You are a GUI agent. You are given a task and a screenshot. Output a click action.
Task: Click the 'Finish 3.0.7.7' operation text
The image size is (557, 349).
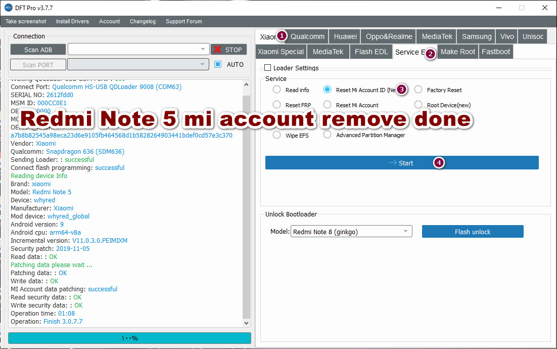coord(63,322)
